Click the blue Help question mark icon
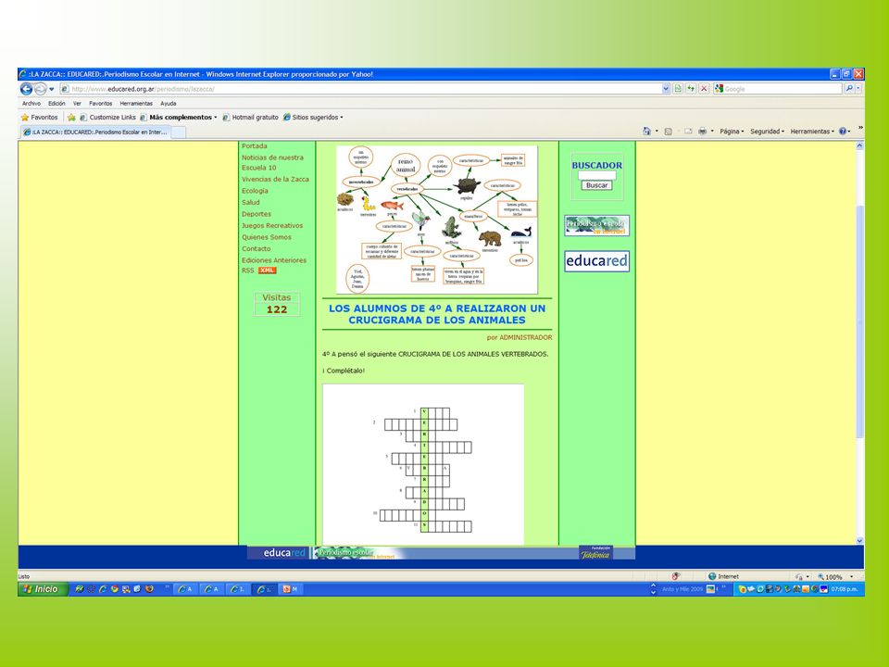Screen dimensions: 889x667 tap(843, 132)
